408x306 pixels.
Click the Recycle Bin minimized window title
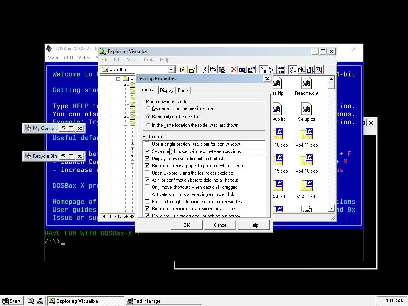[x=45, y=156]
